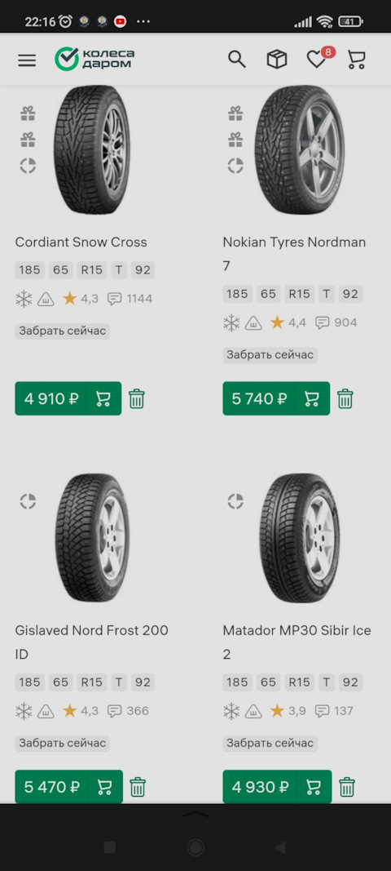Delete Nokian Tyres Nordman 7 from favorites

pyautogui.click(x=345, y=399)
